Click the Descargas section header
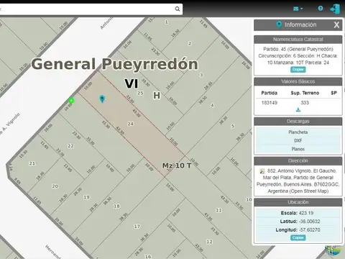Image resolution: width=345 pixels, height=259 pixels. (298, 122)
